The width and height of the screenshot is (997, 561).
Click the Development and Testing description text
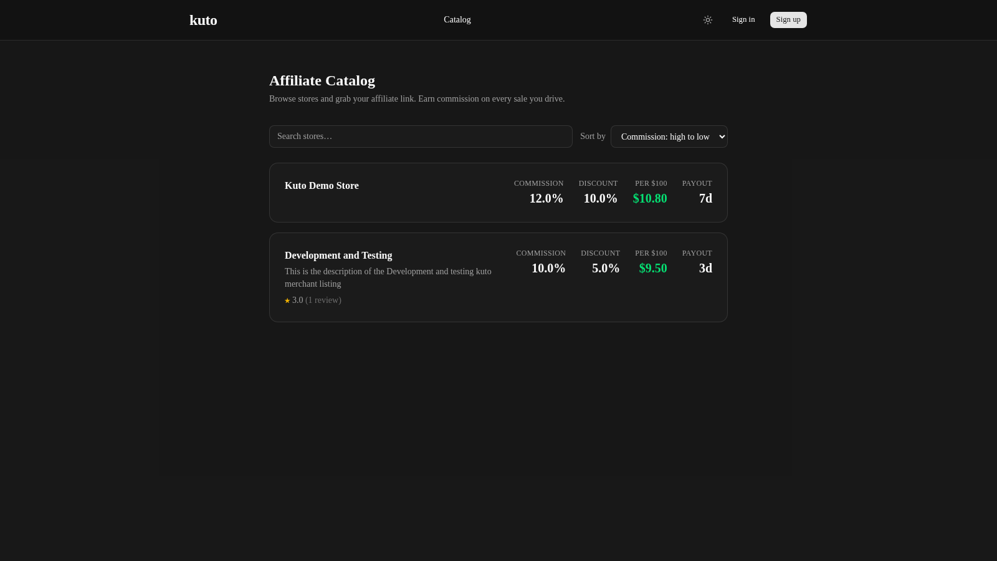(x=388, y=277)
